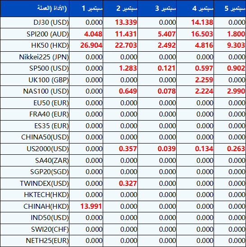
Task: Click the 0.357 value for US2000
Action: (x=128, y=149)
